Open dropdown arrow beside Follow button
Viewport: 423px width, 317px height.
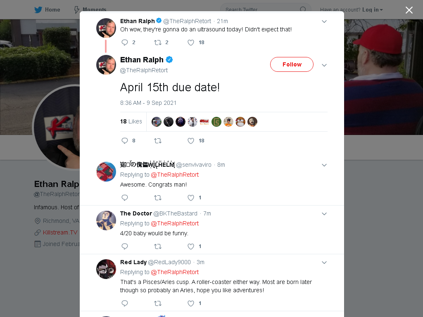coord(324,65)
